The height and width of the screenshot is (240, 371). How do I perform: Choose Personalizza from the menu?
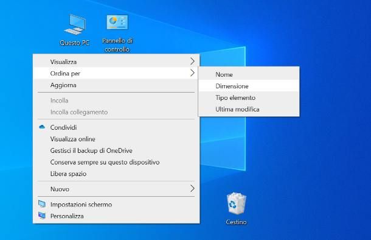(116, 216)
